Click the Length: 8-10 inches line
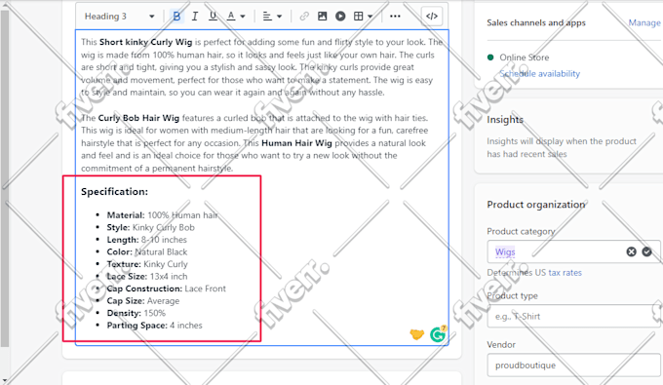This screenshot has height=385, width=663. coord(146,240)
